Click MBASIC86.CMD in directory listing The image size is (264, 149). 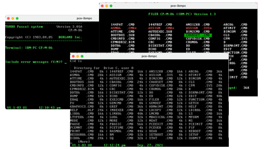point(161,117)
